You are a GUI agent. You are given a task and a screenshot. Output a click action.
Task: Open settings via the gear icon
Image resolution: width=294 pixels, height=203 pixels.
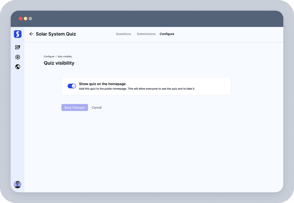tap(18, 57)
